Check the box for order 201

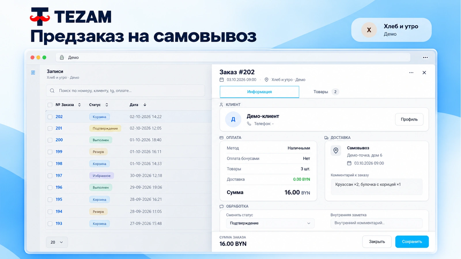[x=50, y=128]
